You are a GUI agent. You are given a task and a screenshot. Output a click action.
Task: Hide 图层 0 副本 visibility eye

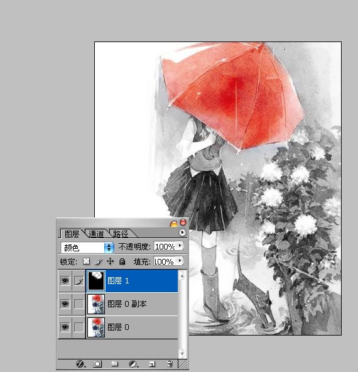(65, 304)
